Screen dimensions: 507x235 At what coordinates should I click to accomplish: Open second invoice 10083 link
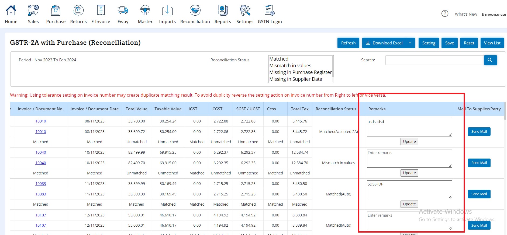click(41, 194)
